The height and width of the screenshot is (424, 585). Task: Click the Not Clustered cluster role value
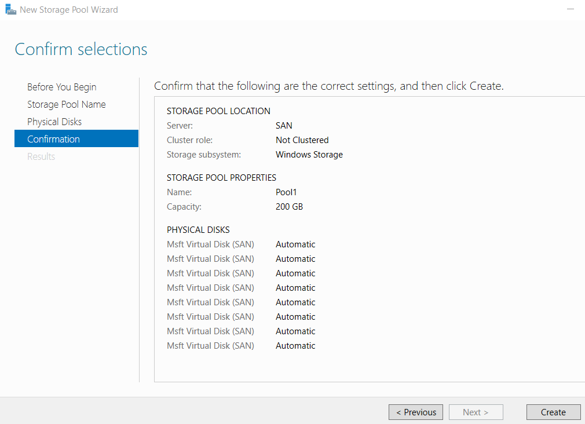click(302, 140)
